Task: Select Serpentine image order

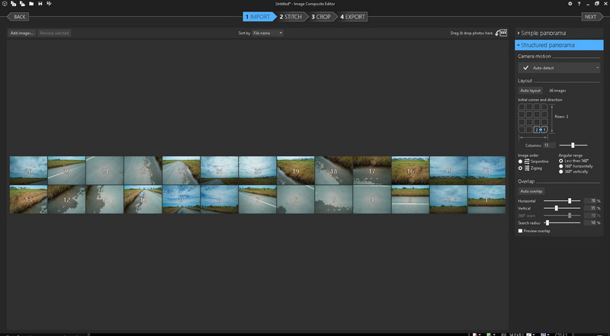Action: [520, 162]
